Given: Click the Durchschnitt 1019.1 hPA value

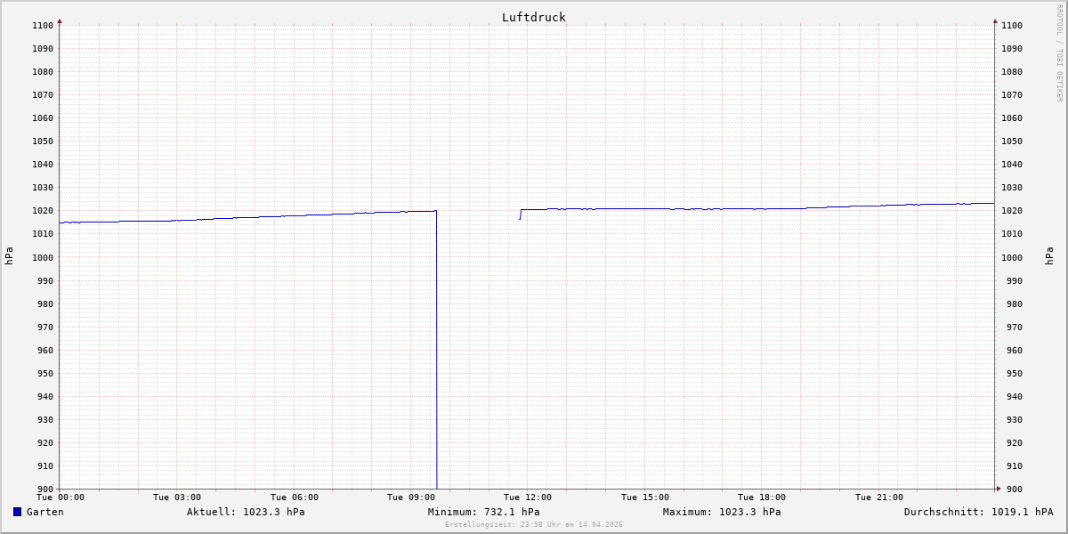Looking at the screenshot, I should (x=978, y=512).
